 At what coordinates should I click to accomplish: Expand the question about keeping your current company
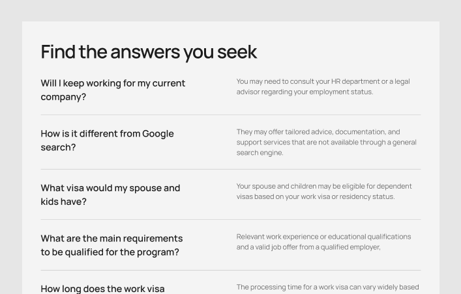pyautogui.click(x=113, y=90)
